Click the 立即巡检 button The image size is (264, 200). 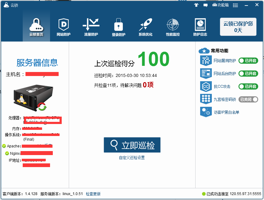click(x=132, y=145)
